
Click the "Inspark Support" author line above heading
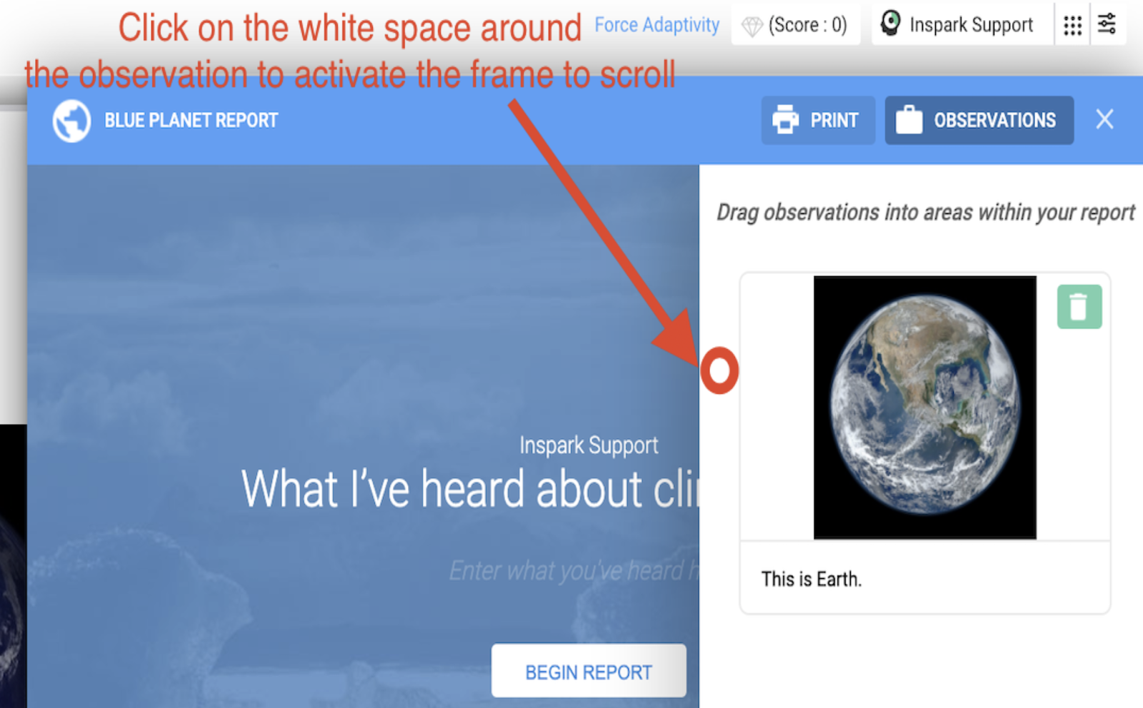[589, 446]
